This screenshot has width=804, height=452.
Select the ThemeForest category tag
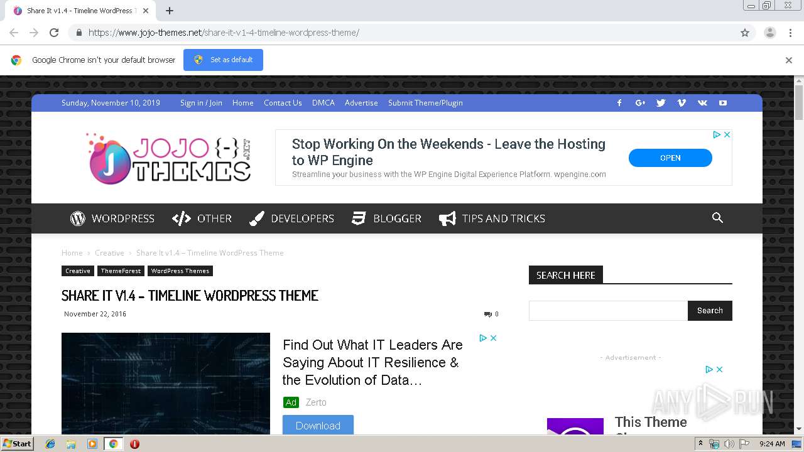[121, 271]
